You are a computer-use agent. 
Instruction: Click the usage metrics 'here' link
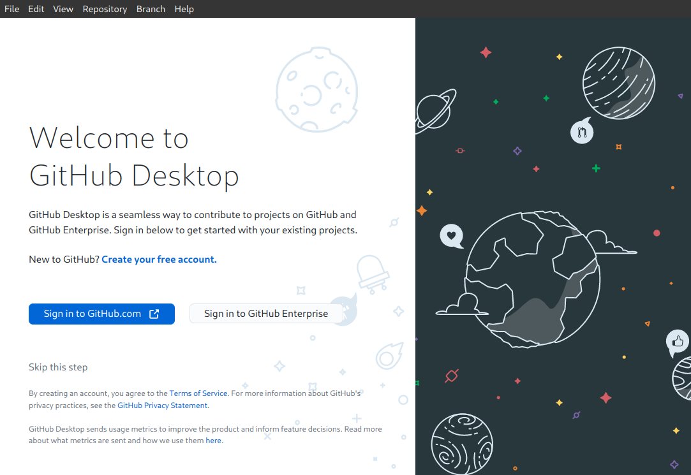pyautogui.click(x=213, y=440)
